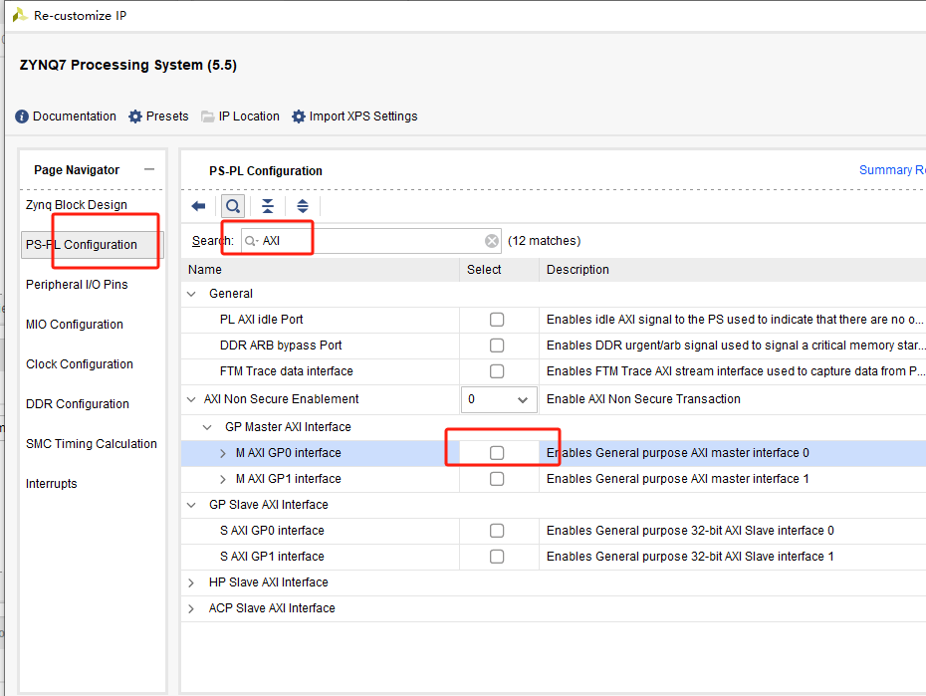Collapse GP Slave AXI Interface group

[x=191, y=505]
